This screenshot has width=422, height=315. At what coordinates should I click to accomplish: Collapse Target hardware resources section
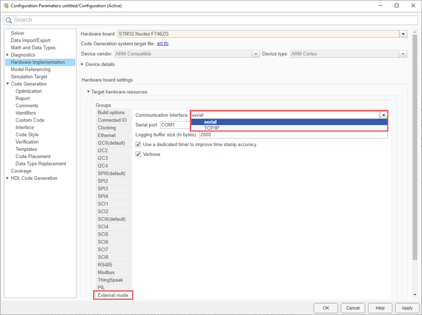click(88, 92)
